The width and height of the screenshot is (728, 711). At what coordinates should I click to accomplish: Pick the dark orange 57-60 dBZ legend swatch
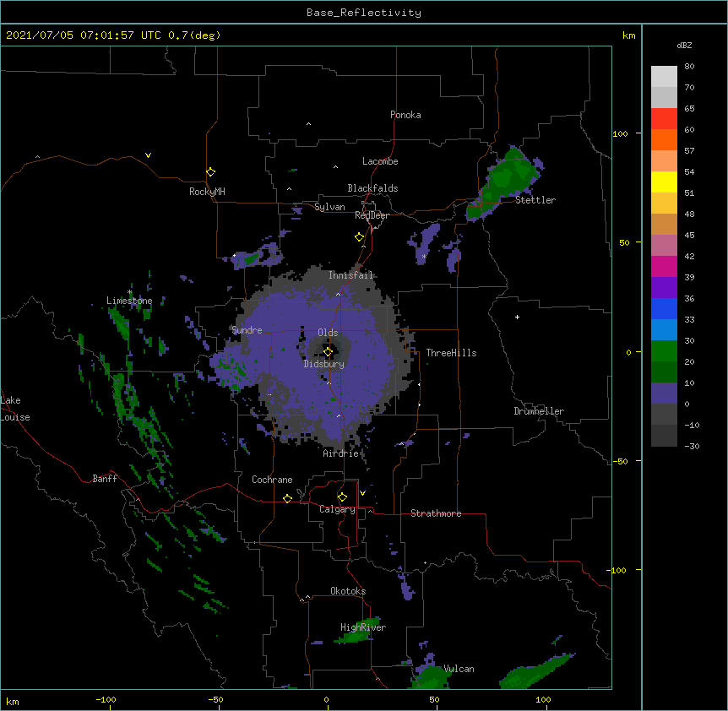pos(664,139)
